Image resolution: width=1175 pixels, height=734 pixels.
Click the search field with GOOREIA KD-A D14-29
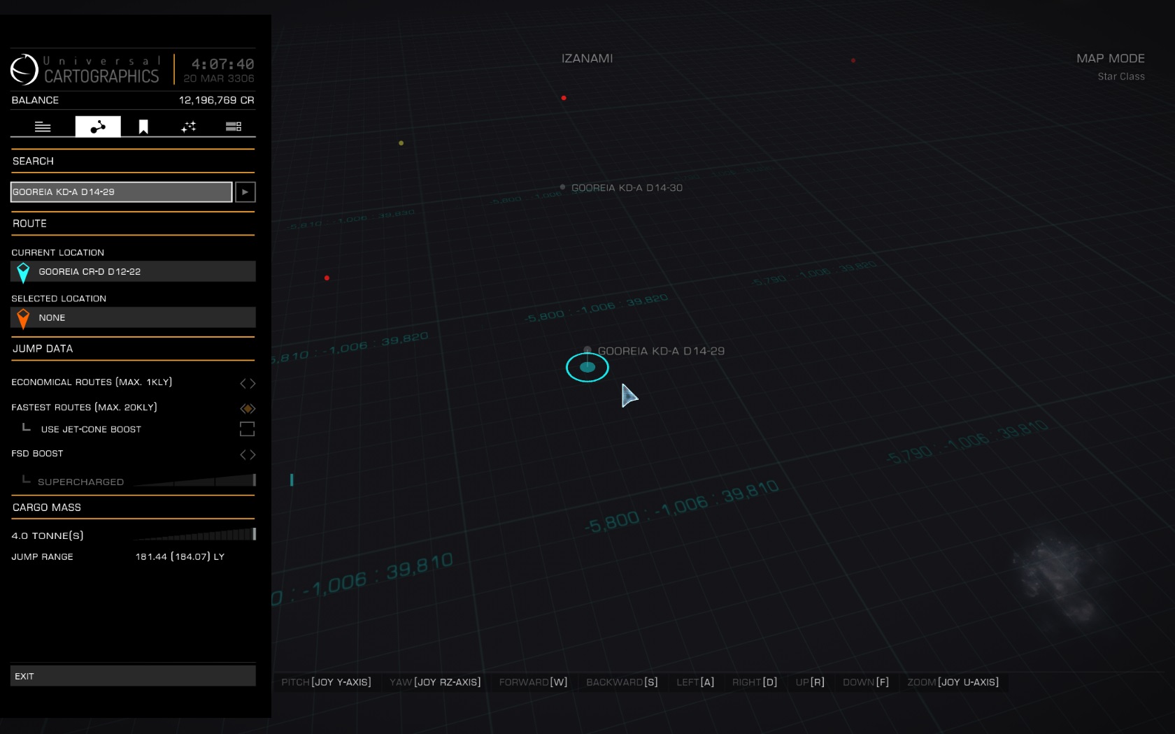[121, 192]
